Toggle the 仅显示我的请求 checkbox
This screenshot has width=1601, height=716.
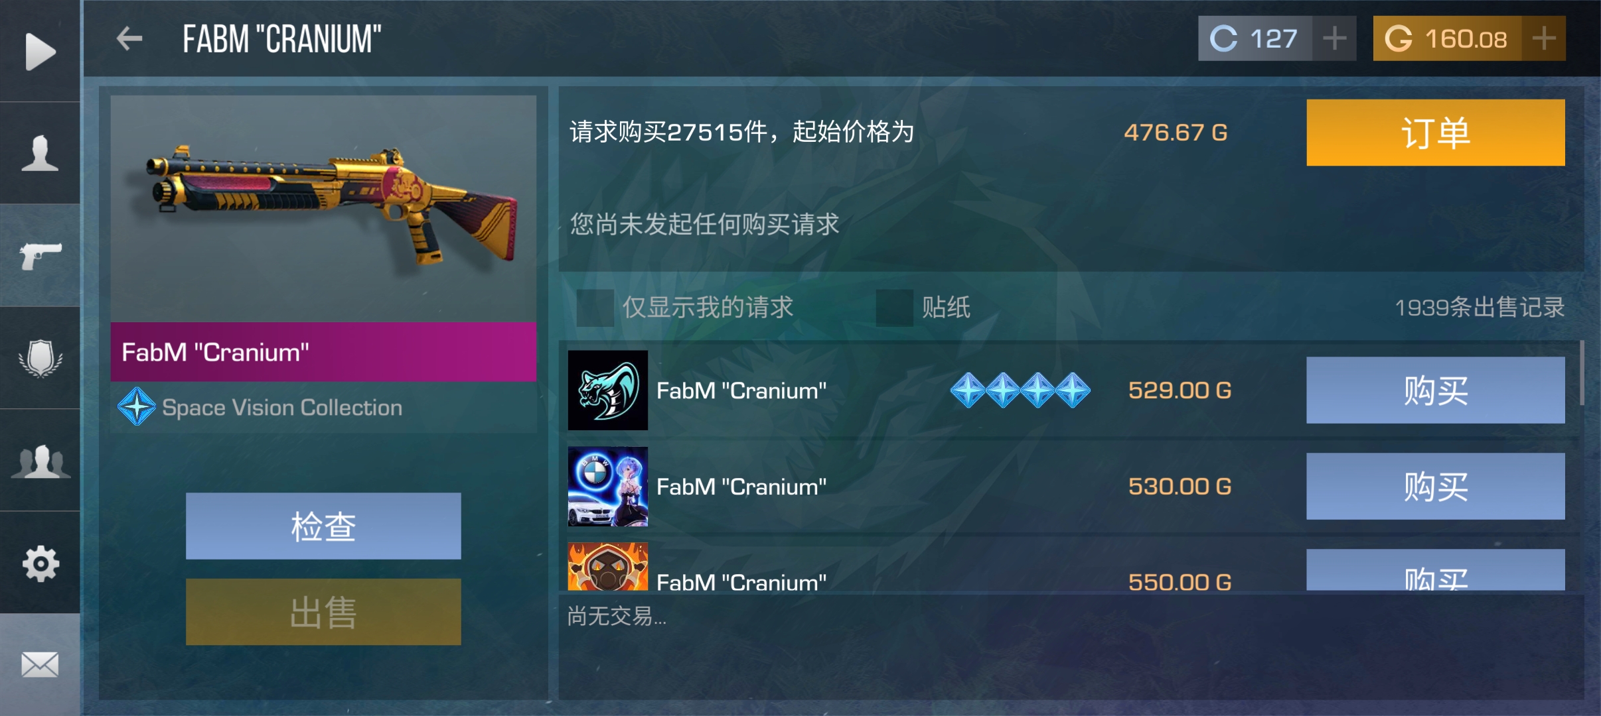pyautogui.click(x=595, y=308)
